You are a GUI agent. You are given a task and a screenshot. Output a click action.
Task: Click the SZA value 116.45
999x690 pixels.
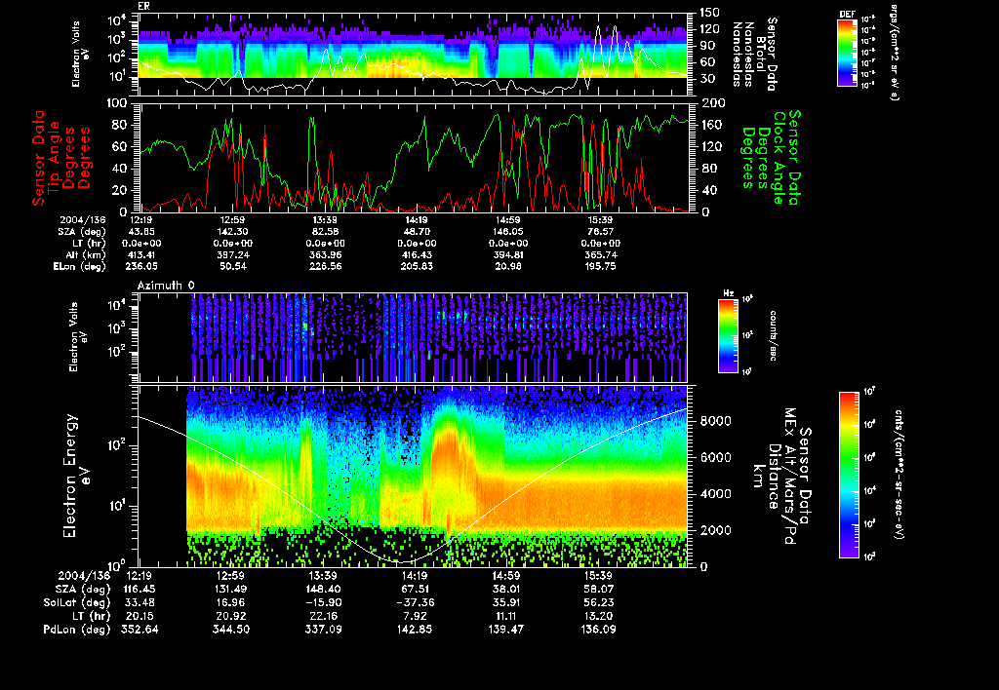point(140,589)
